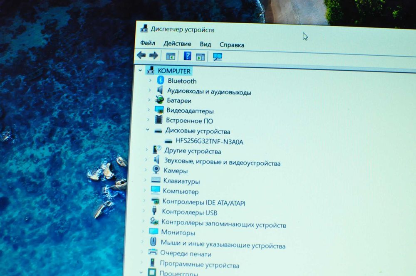This screenshot has width=416, height=276.
Task: Select the Bluetooth label
Action: pyautogui.click(x=182, y=81)
